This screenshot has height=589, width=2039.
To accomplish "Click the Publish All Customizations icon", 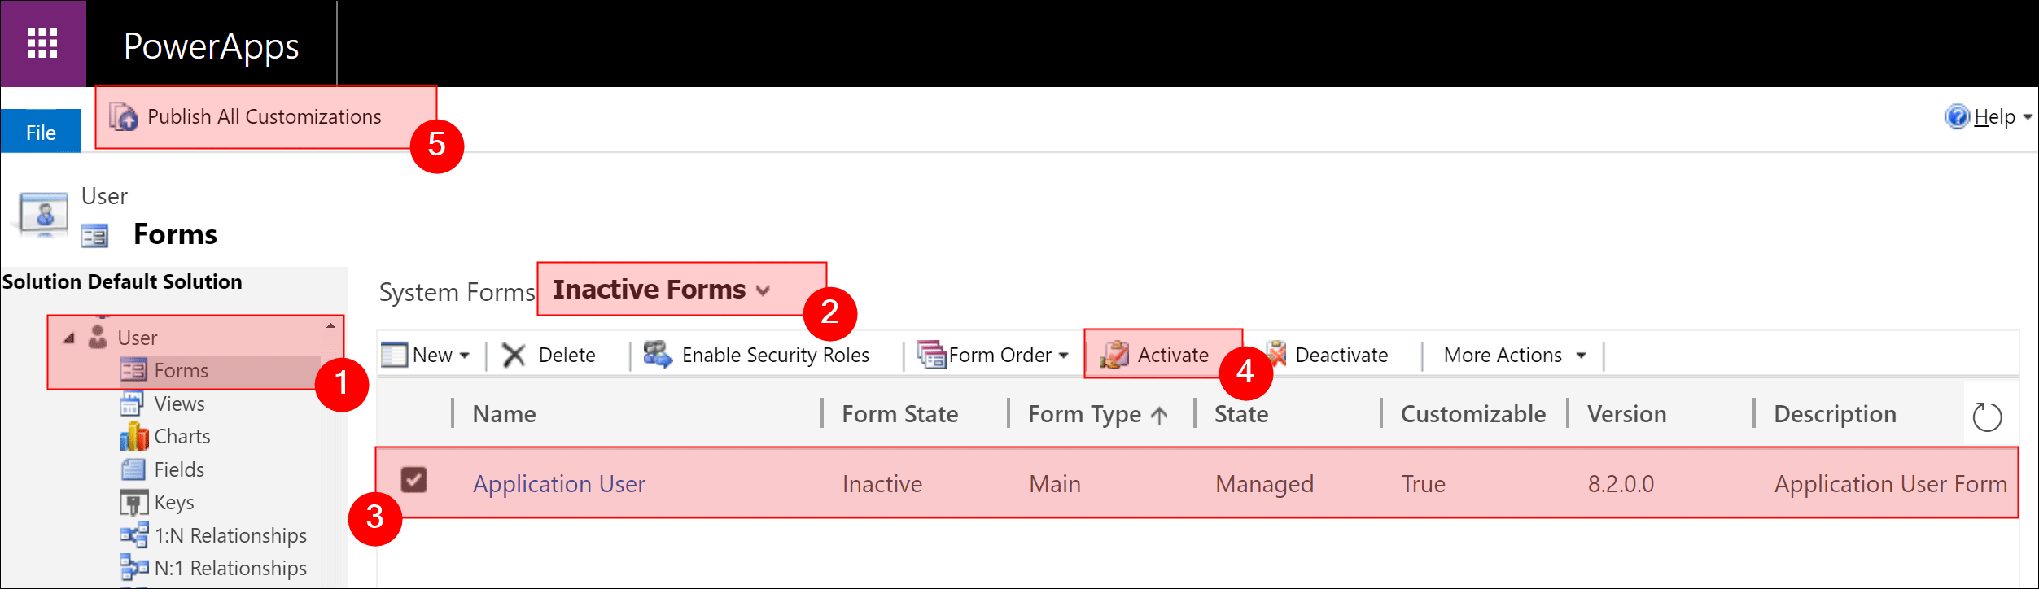I will click(124, 117).
